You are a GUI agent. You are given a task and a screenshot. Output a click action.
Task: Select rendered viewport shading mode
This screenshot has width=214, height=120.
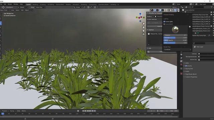click(x=175, y=10)
